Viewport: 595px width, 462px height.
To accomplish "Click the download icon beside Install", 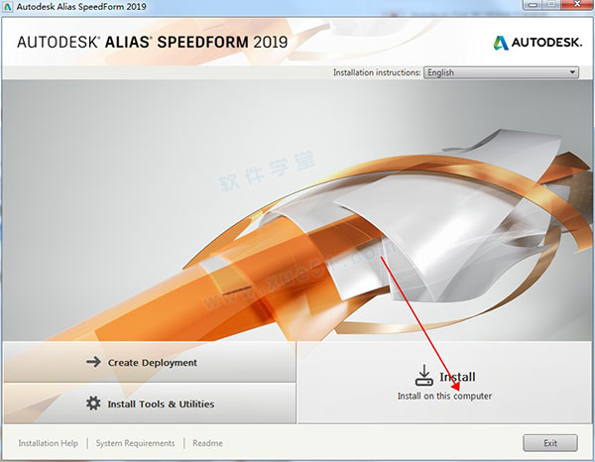I will click(423, 376).
